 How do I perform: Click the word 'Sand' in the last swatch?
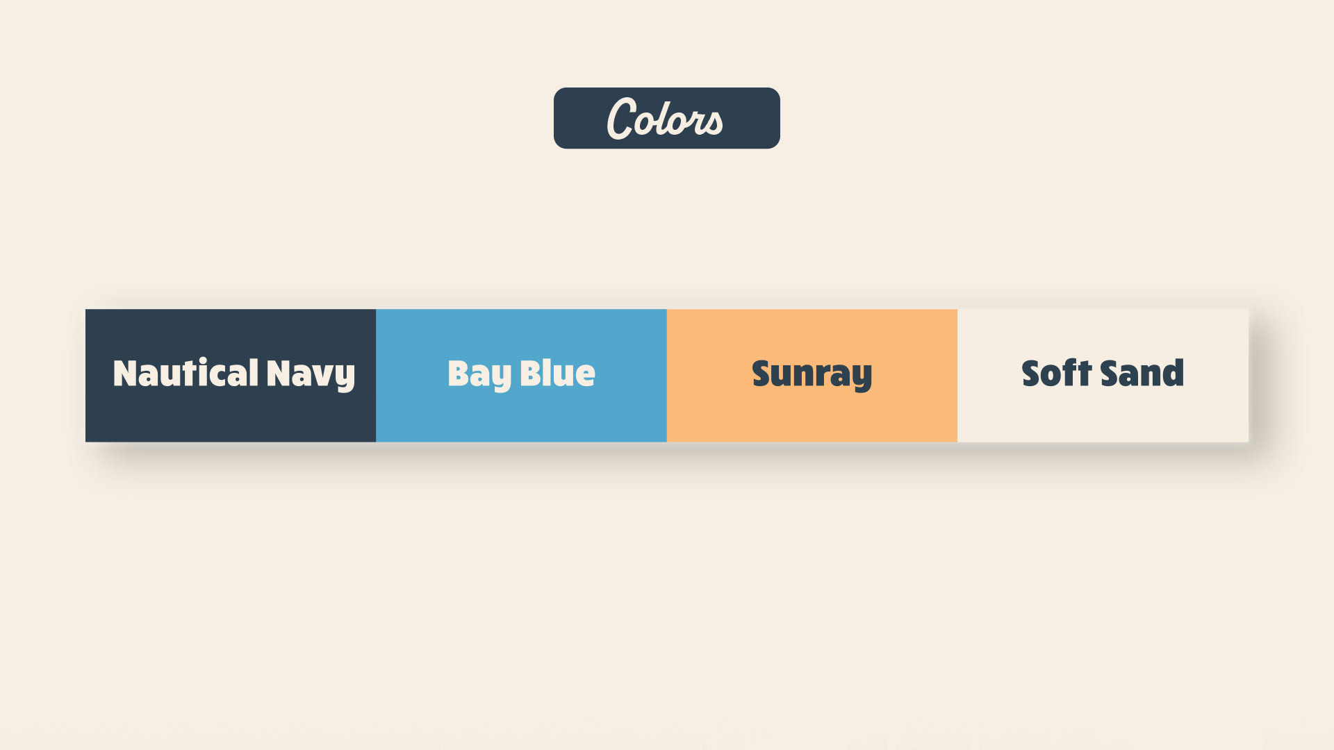pyautogui.click(x=1142, y=373)
